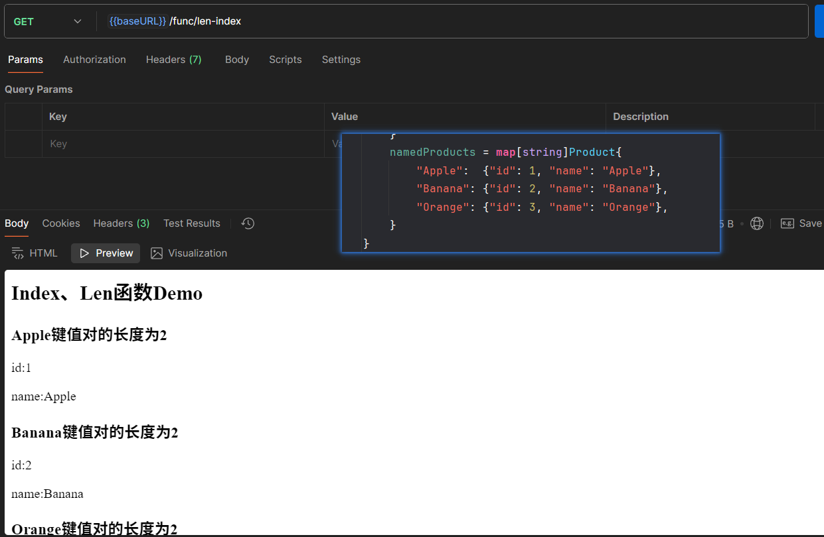Open the request Headers (7) tab
The width and height of the screenshot is (824, 537).
click(x=173, y=60)
